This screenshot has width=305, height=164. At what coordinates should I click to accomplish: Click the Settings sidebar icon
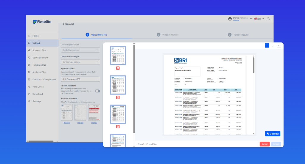tap(29, 101)
